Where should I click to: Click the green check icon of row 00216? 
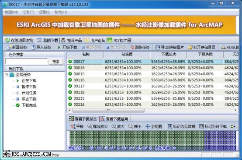coord(70,104)
